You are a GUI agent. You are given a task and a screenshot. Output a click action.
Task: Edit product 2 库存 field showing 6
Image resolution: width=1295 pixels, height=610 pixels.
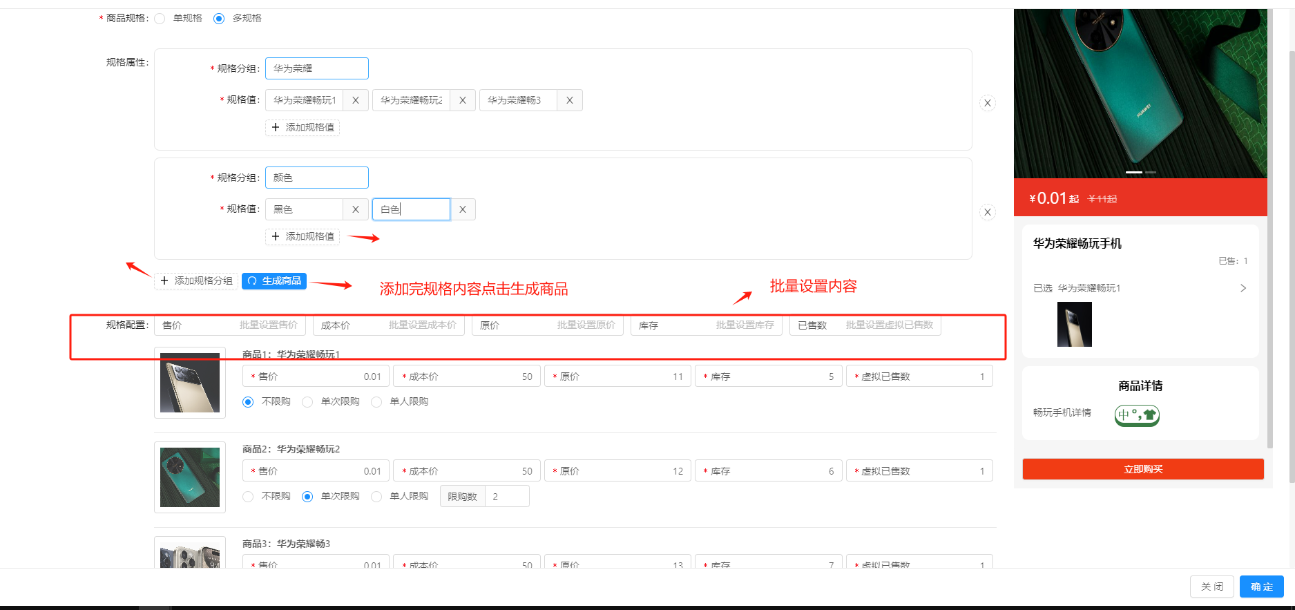click(769, 471)
